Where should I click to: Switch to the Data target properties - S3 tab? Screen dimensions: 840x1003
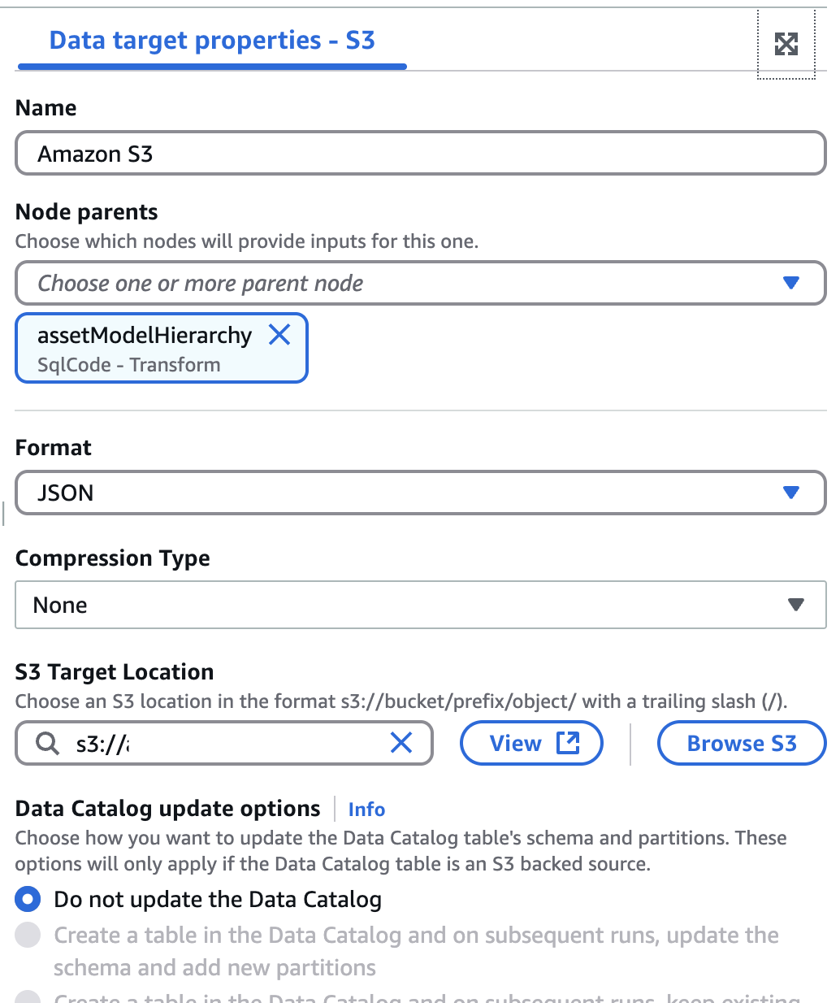[211, 40]
